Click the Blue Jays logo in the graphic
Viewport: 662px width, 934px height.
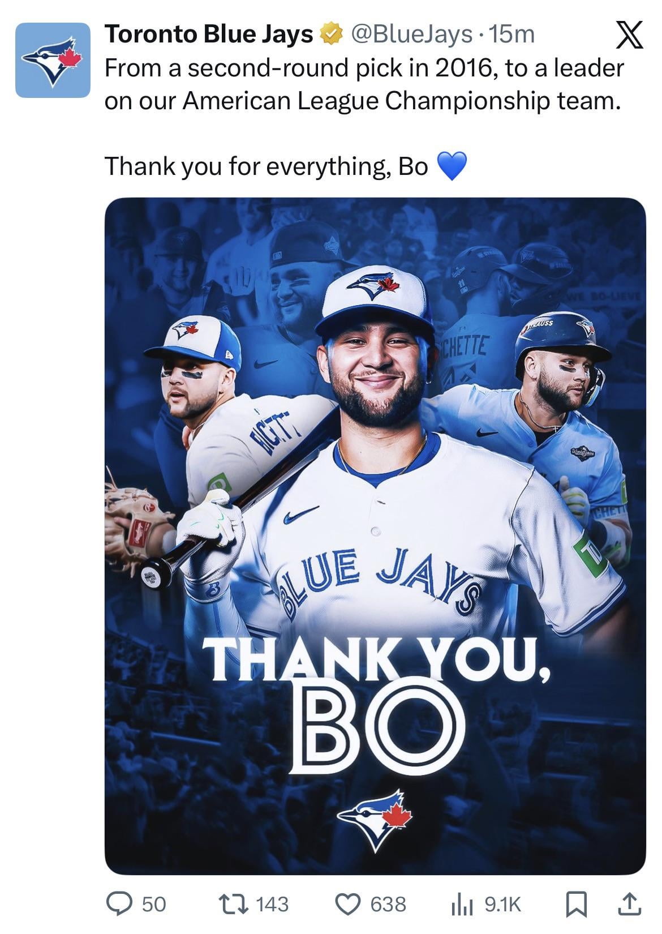(375, 820)
